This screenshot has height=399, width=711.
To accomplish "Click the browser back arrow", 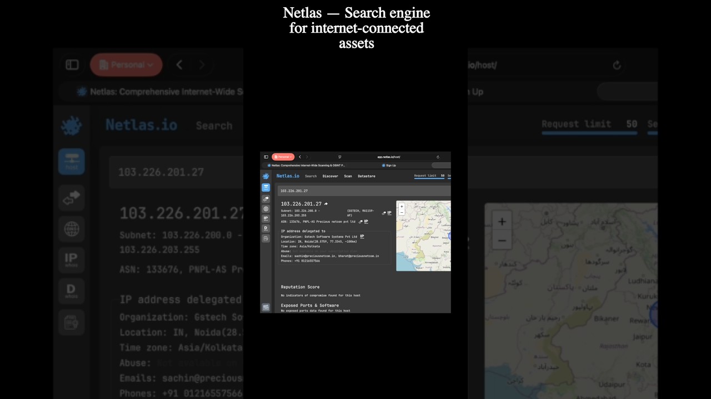I will [300, 157].
